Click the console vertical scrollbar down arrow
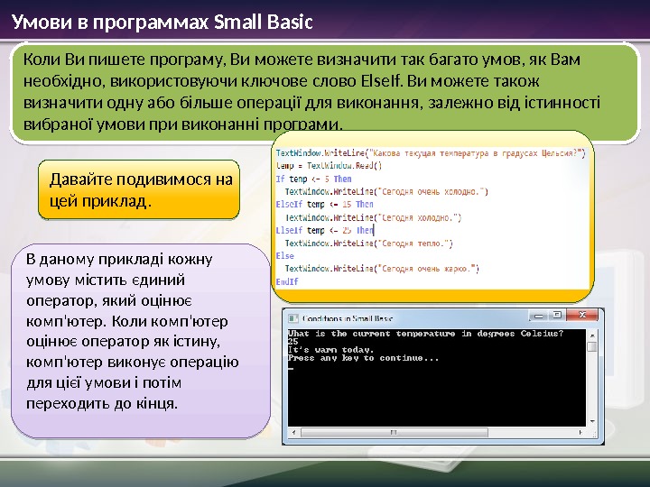Image resolution: width=650 pixels, height=487 pixels. pos(592,421)
